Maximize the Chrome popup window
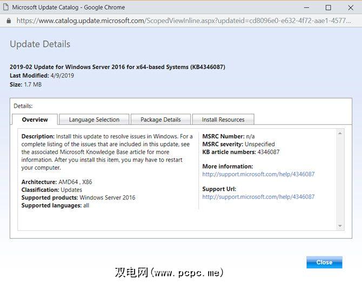The image size is (362, 285). [328, 8]
